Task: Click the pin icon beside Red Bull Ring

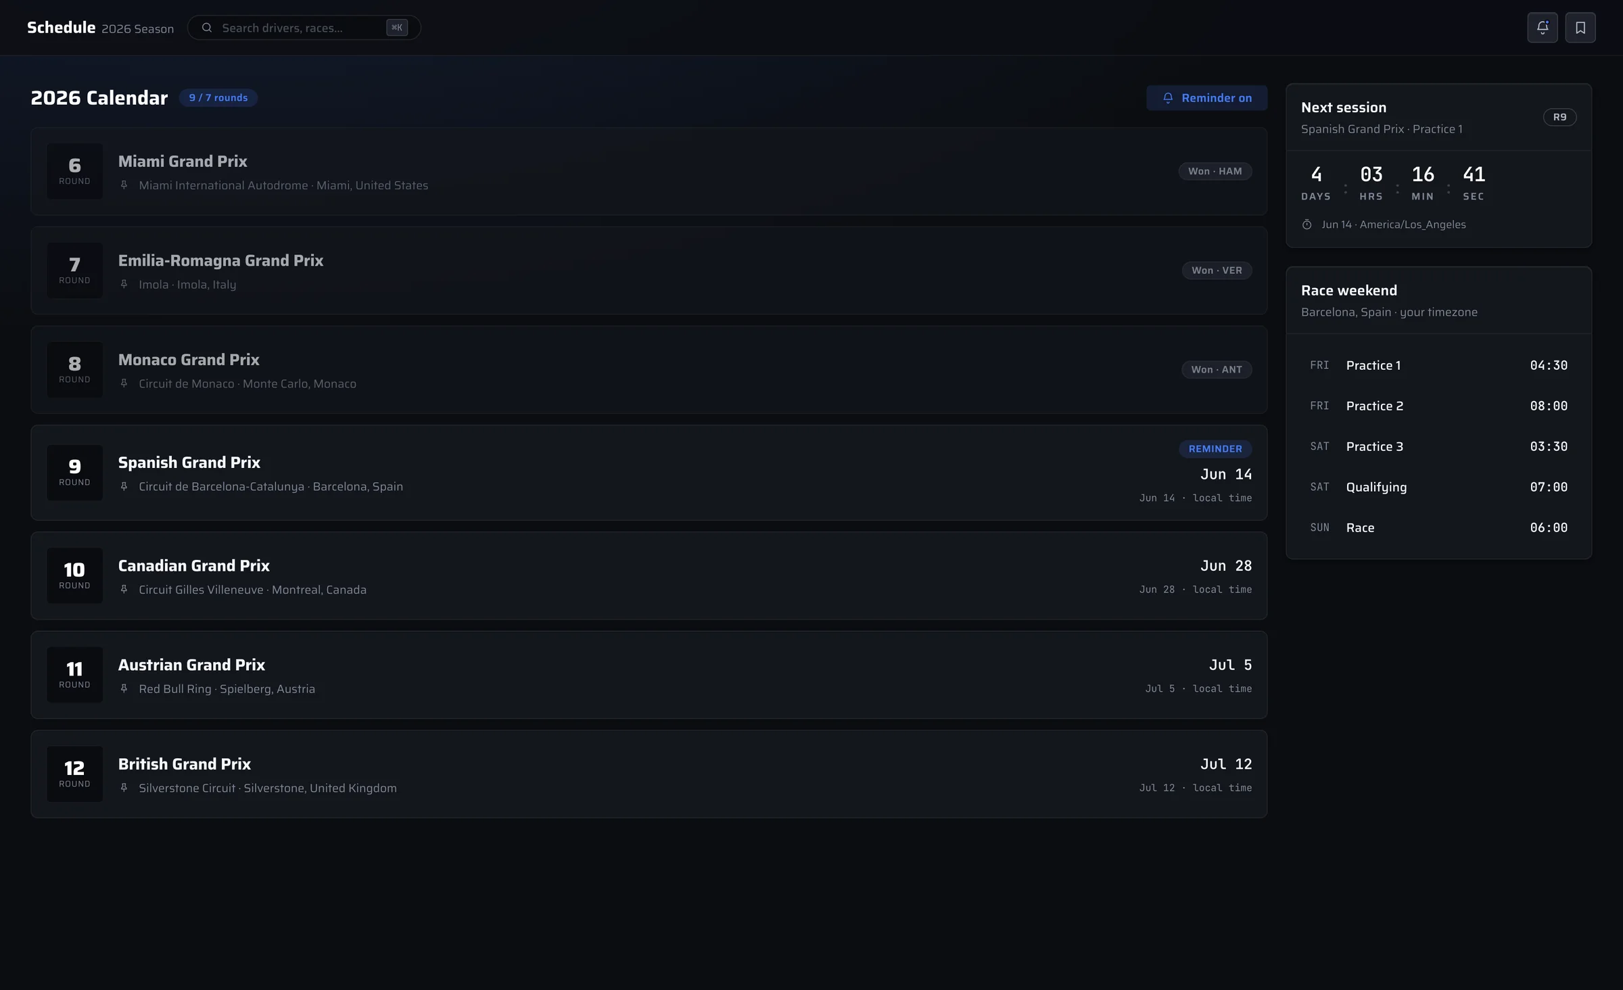Action: tap(124, 689)
